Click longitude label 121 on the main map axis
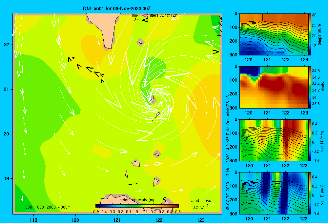Image resolution: width=328 pixels, height=223 pixels. click(117, 220)
